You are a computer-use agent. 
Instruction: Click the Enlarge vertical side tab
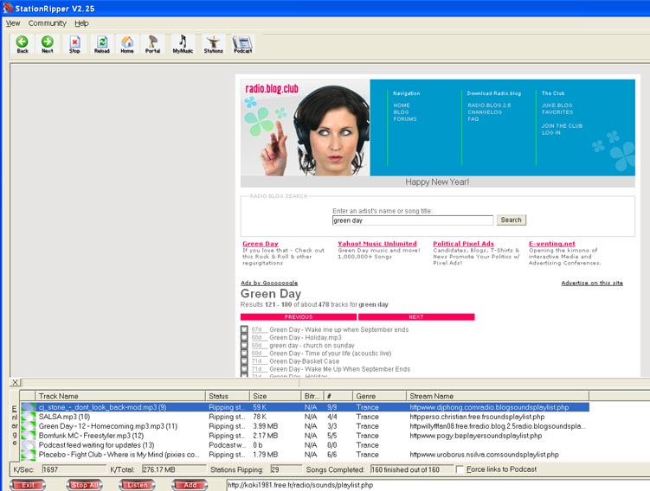point(15,425)
